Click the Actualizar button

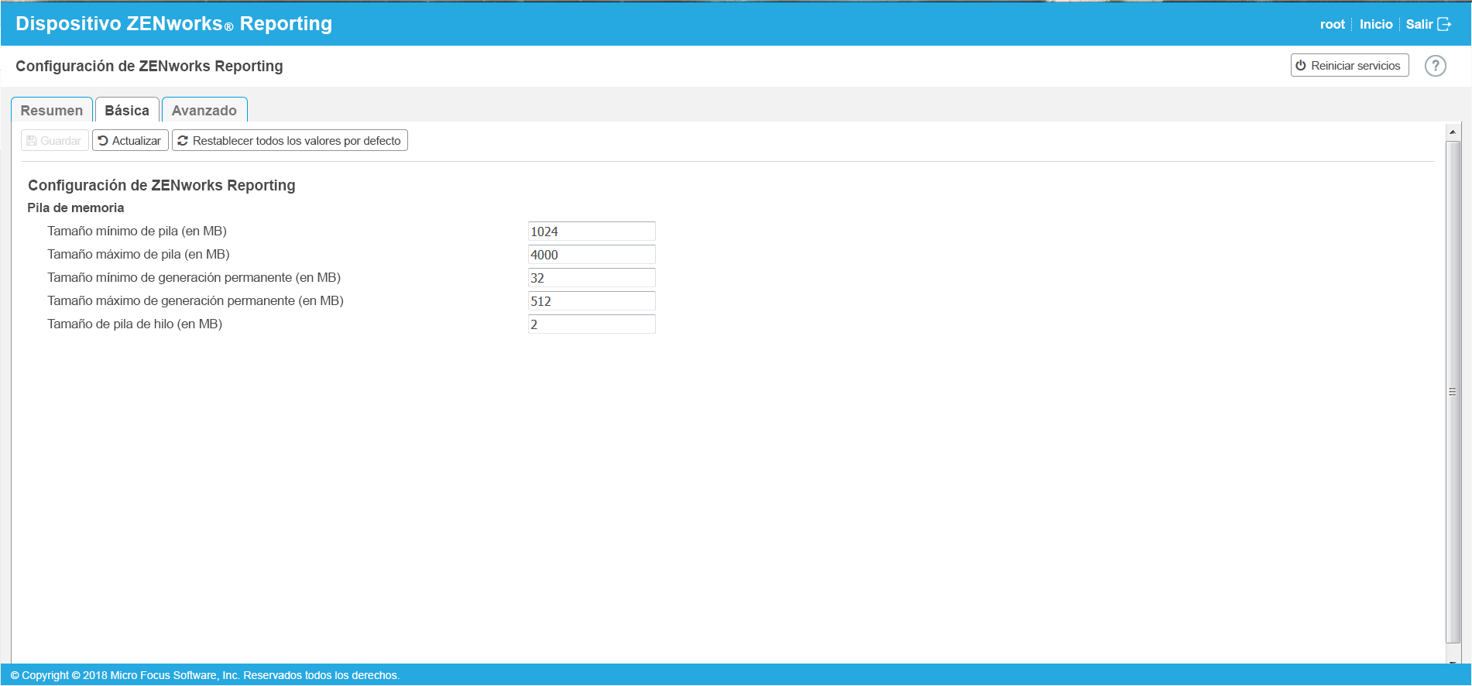(x=130, y=141)
